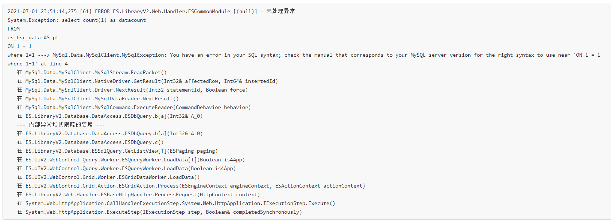Click the MySqlStream.ReadPacket() stack frame
The width and height of the screenshot is (611, 221).
(96, 72)
